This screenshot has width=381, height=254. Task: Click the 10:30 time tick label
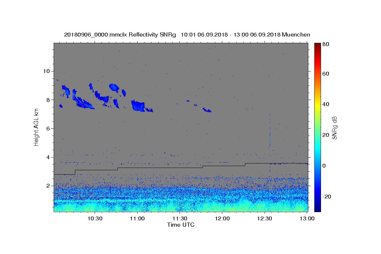(95, 218)
